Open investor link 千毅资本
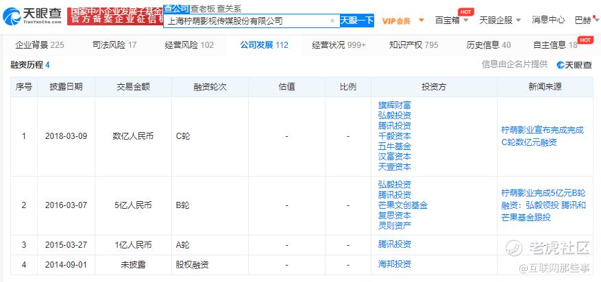The width and height of the screenshot is (601, 282). pyautogui.click(x=395, y=136)
